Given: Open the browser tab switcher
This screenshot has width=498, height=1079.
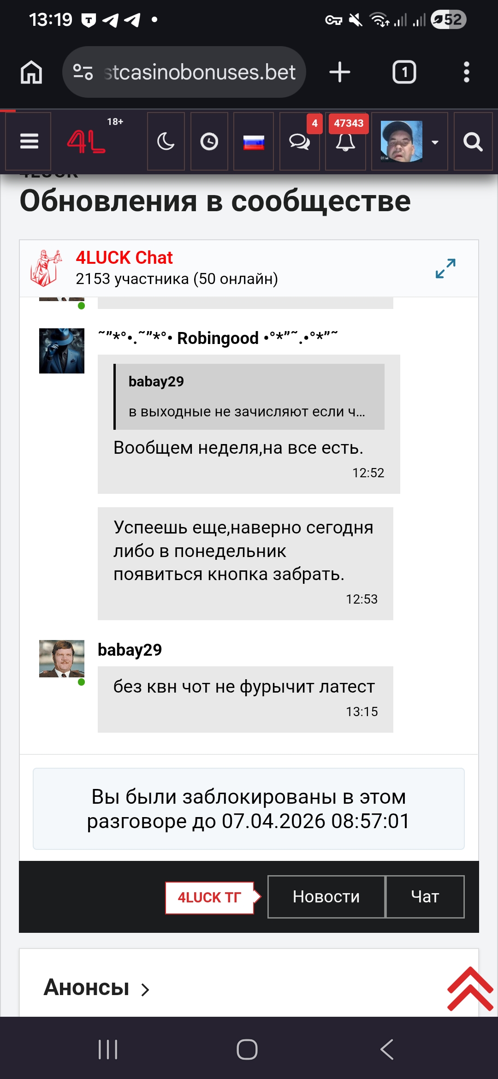Looking at the screenshot, I should (x=404, y=72).
